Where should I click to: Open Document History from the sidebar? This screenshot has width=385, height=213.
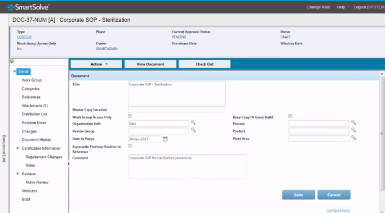click(x=36, y=140)
